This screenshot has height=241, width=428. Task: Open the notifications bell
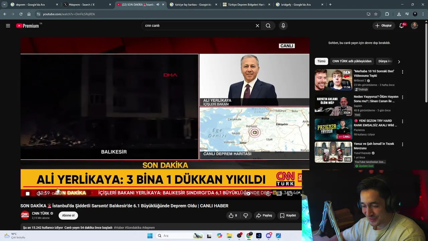(x=402, y=26)
